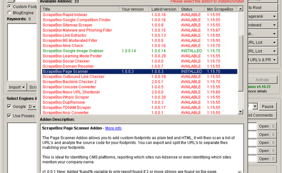
Task: Sort addons by the Title column header
Action: [80, 9]
